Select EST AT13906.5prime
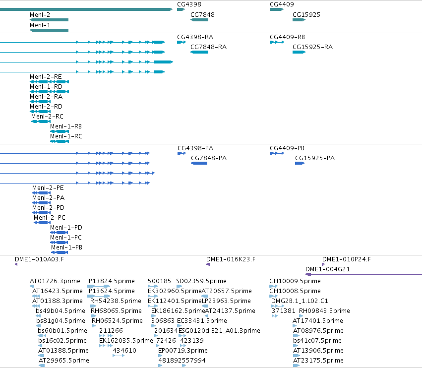The width and height of the screenshot is (422, 368). coord(296,356)
